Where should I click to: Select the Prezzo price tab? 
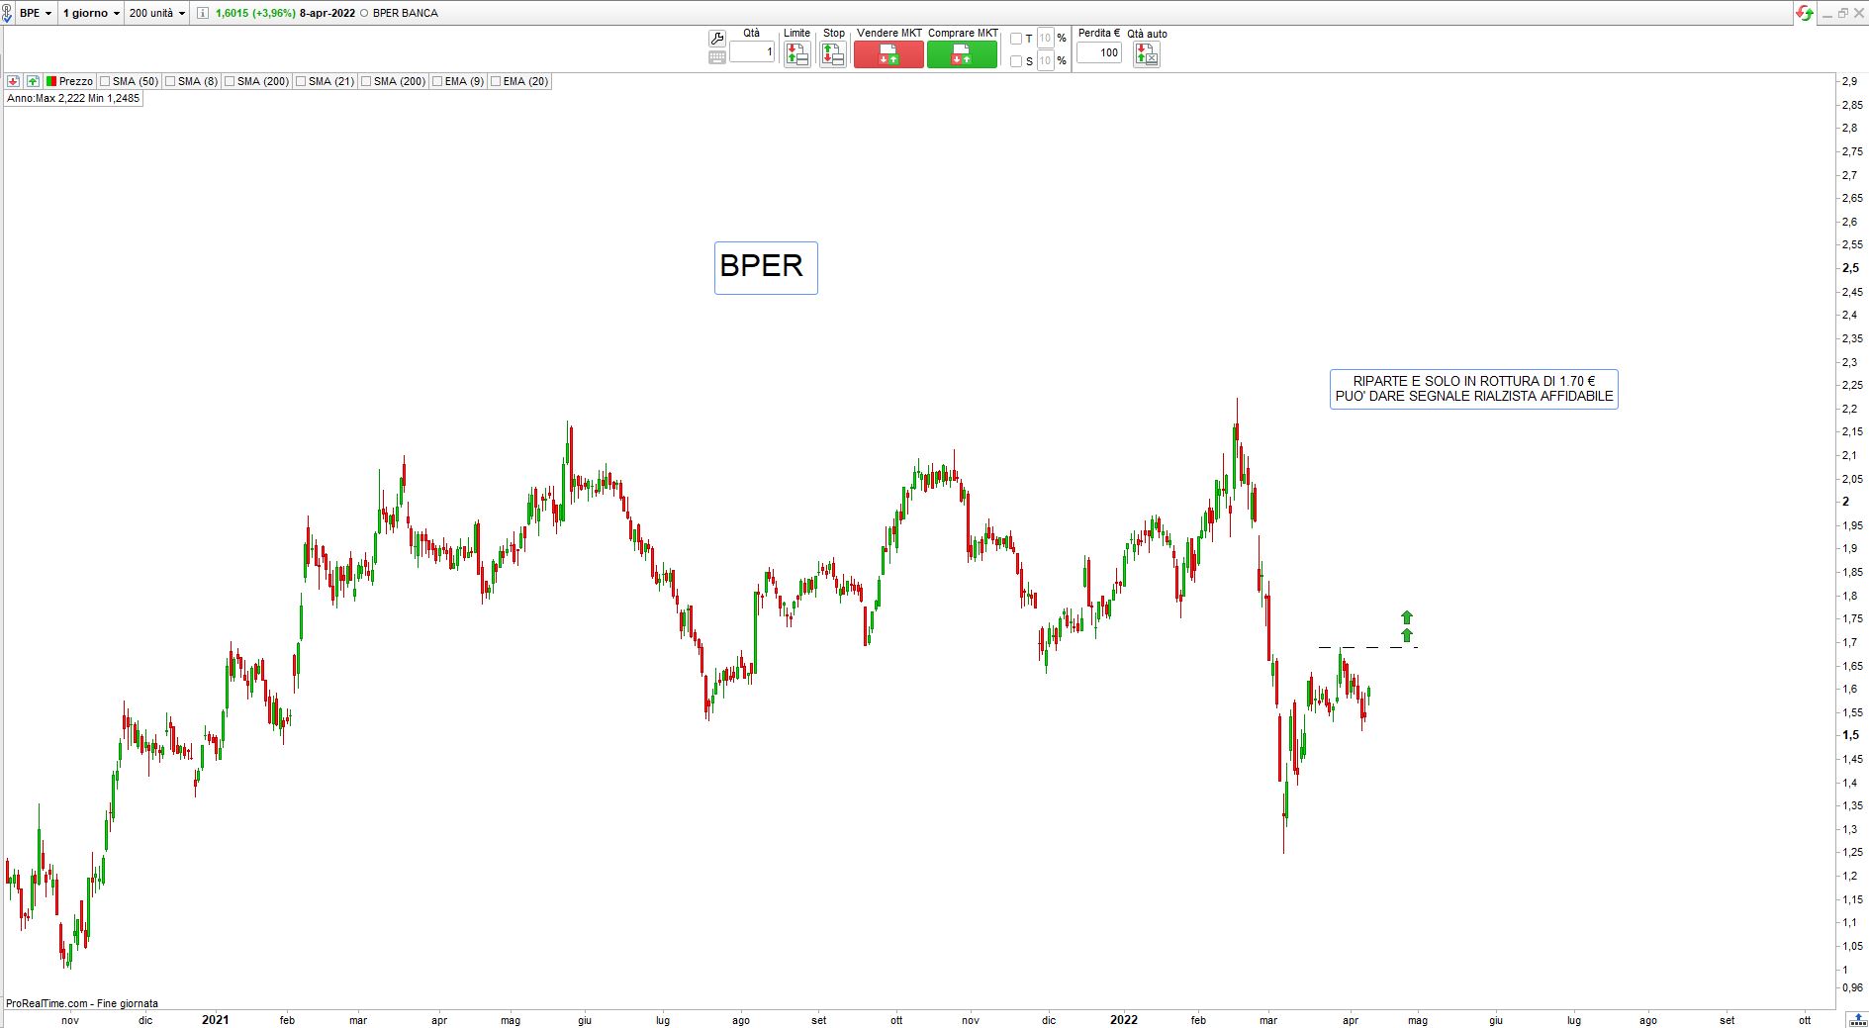tap(69, 81)
